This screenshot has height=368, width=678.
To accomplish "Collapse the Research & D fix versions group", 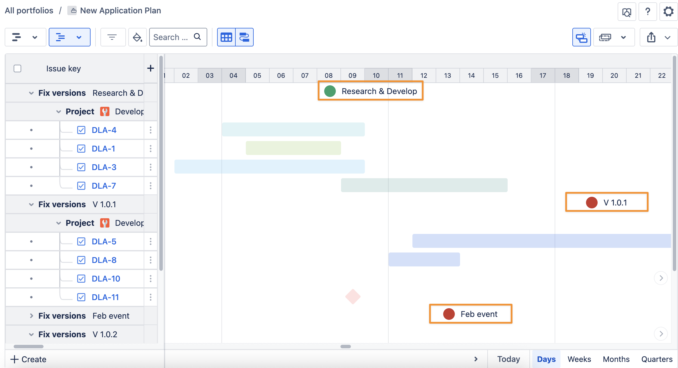I will (x=31, y=93).
